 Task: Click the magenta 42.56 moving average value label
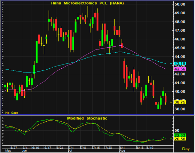[x=180, y=69]
